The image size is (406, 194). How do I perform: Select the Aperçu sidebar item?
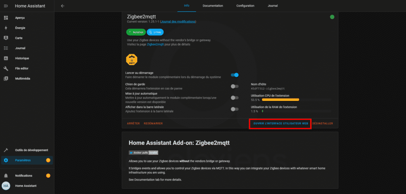coord(27,17)
